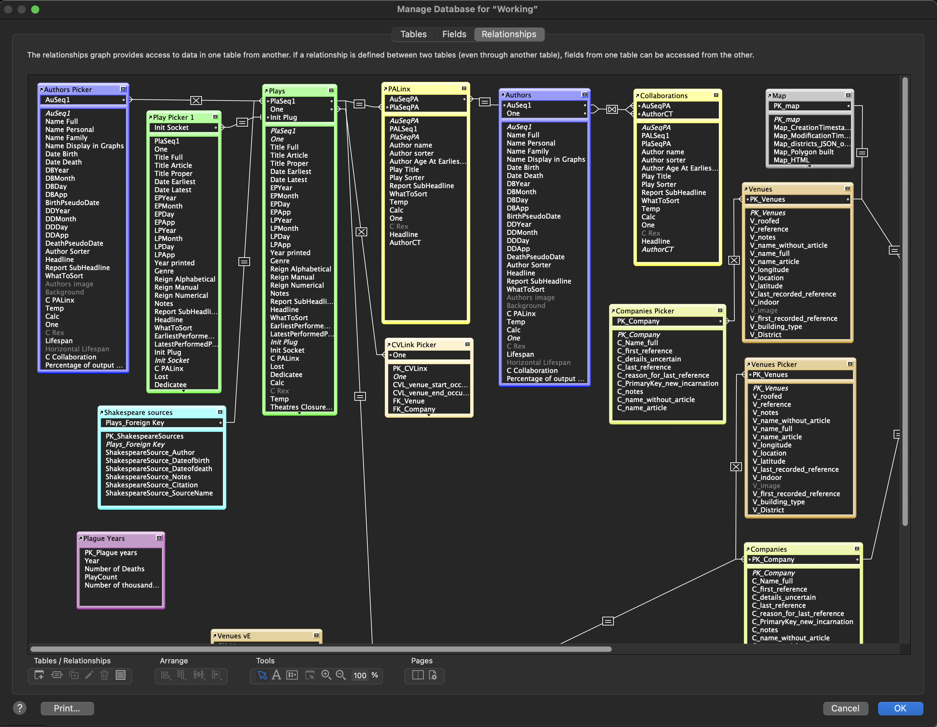
Task: Click the Zoom Out magnifier tool
Action: coord(341,675)
